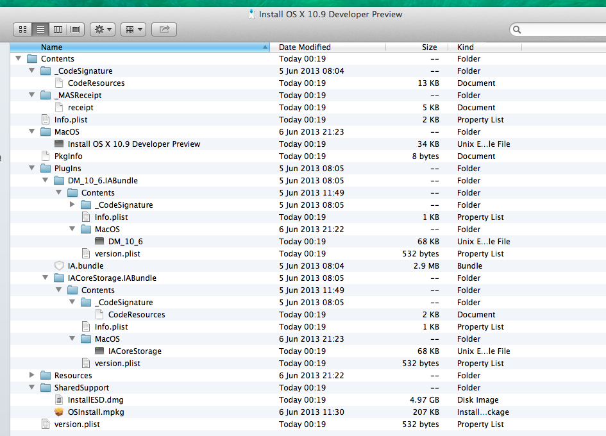This screenshot has width=606, height=436.
Task: Select the DM_10_6 executable icon
Action: point(99,241)
